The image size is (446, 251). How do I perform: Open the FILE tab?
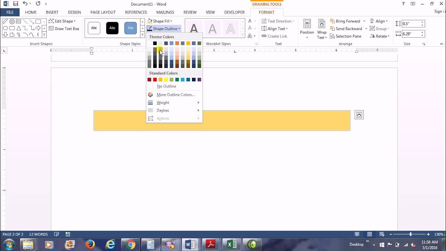[10, 12]
